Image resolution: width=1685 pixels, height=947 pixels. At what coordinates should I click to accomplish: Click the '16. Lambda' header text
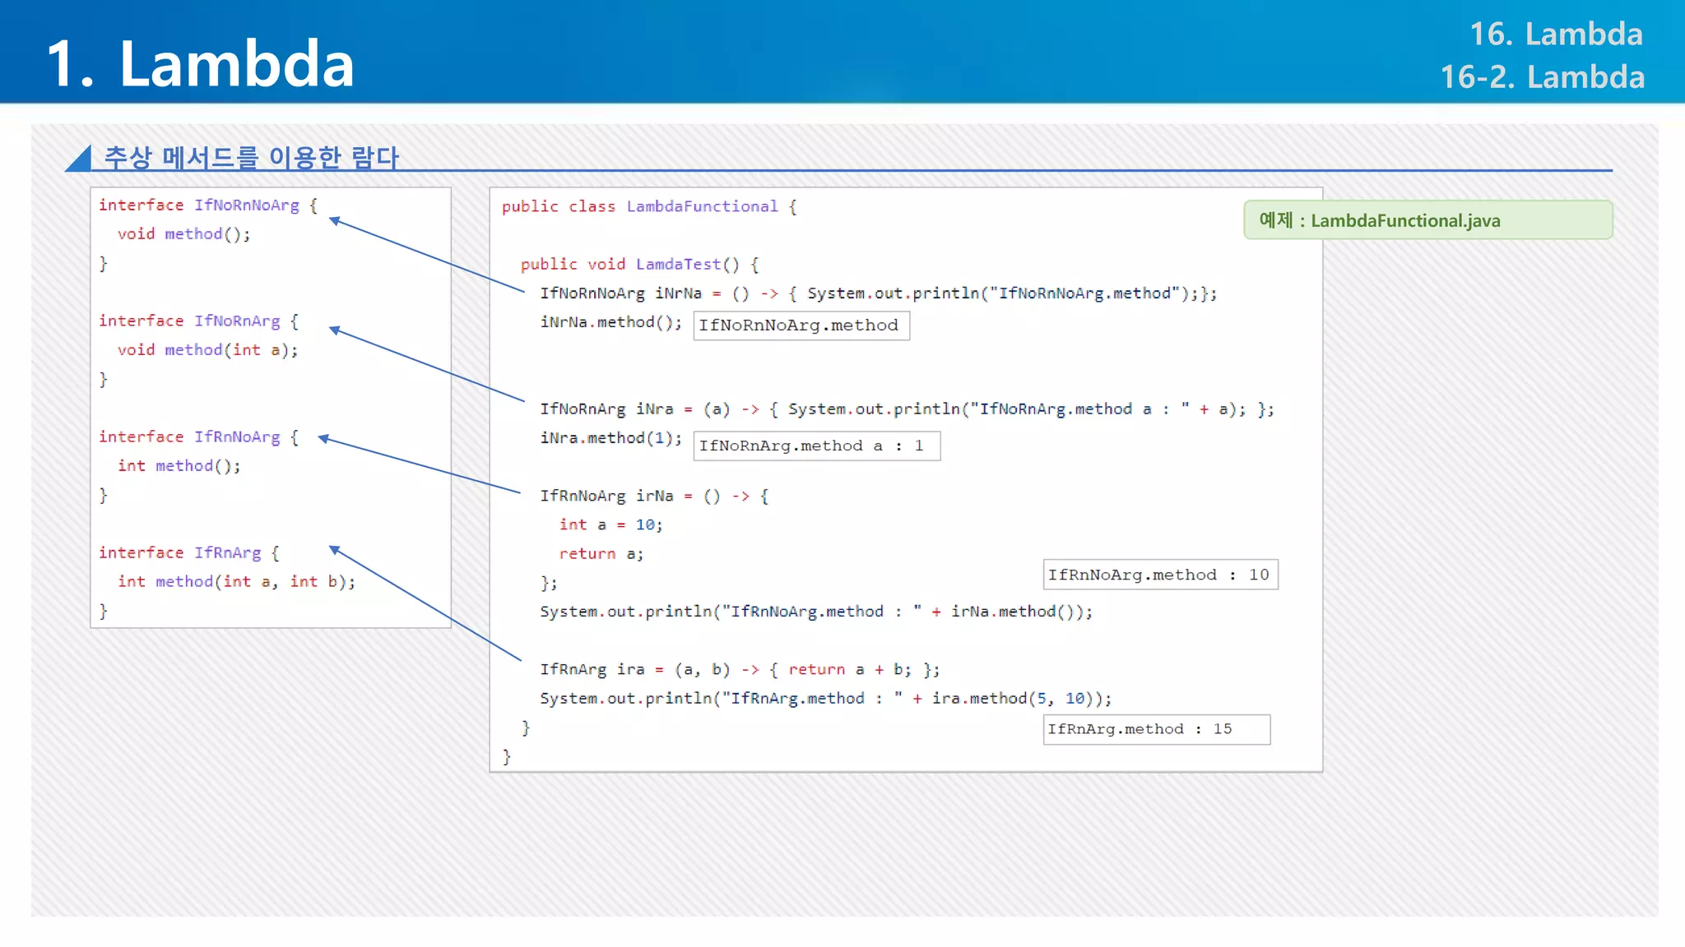point(1555,35)
